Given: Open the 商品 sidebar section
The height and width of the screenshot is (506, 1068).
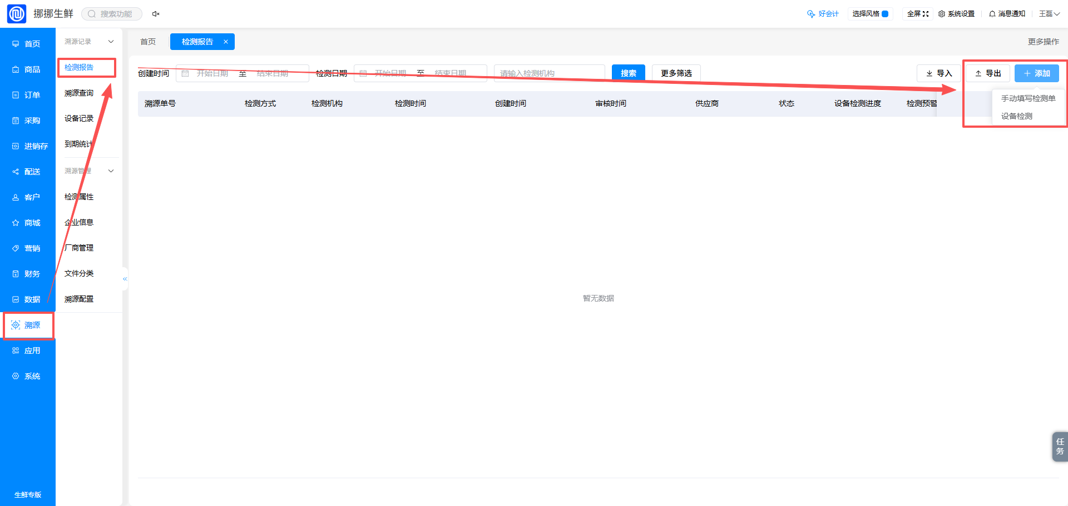Looking at the screenshot, I should click(x=28, y=69).
